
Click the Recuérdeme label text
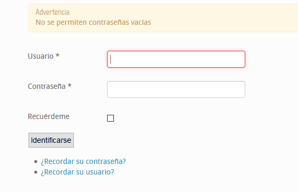click(49, 116)
